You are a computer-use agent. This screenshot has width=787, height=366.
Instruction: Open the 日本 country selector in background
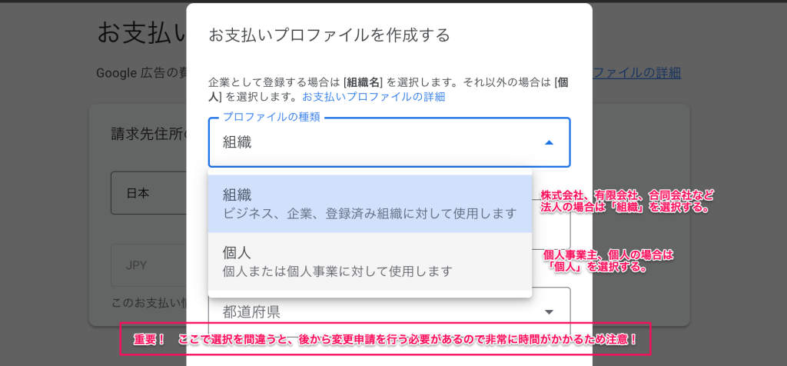(148, 193)
